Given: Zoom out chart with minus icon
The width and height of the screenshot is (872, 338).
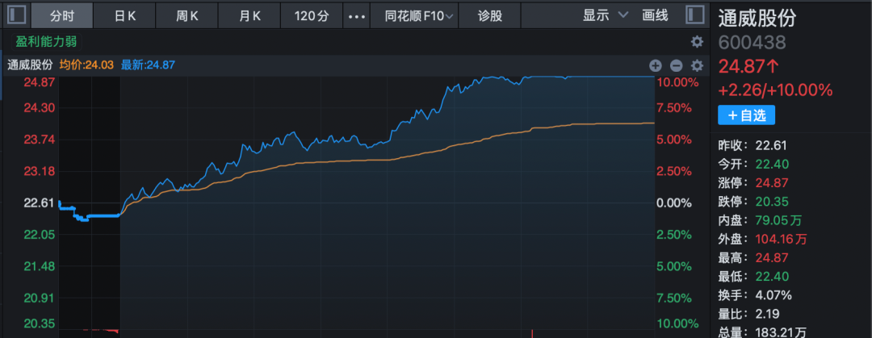Looking at the screenshot, I should 676,66.
